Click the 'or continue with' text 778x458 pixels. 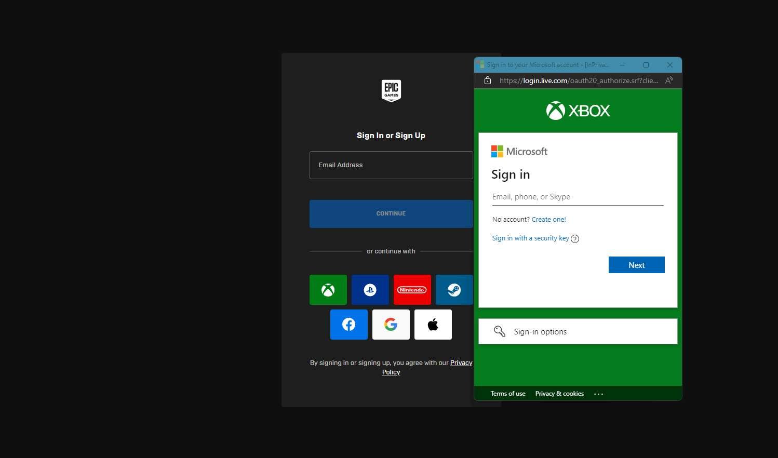(x=391, y=251)
